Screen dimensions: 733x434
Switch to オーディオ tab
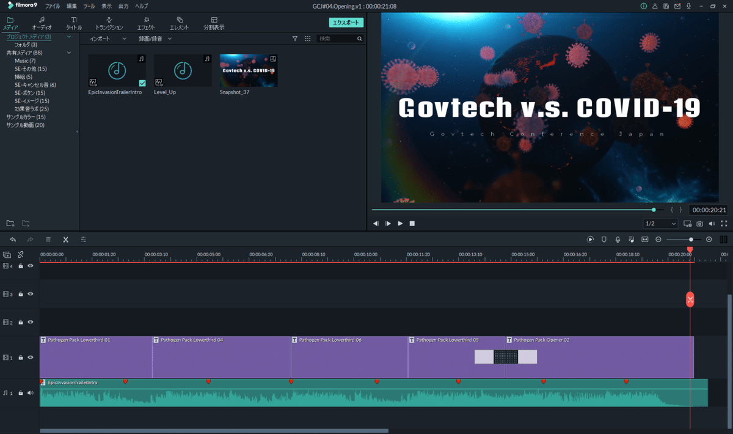point(42,23)
